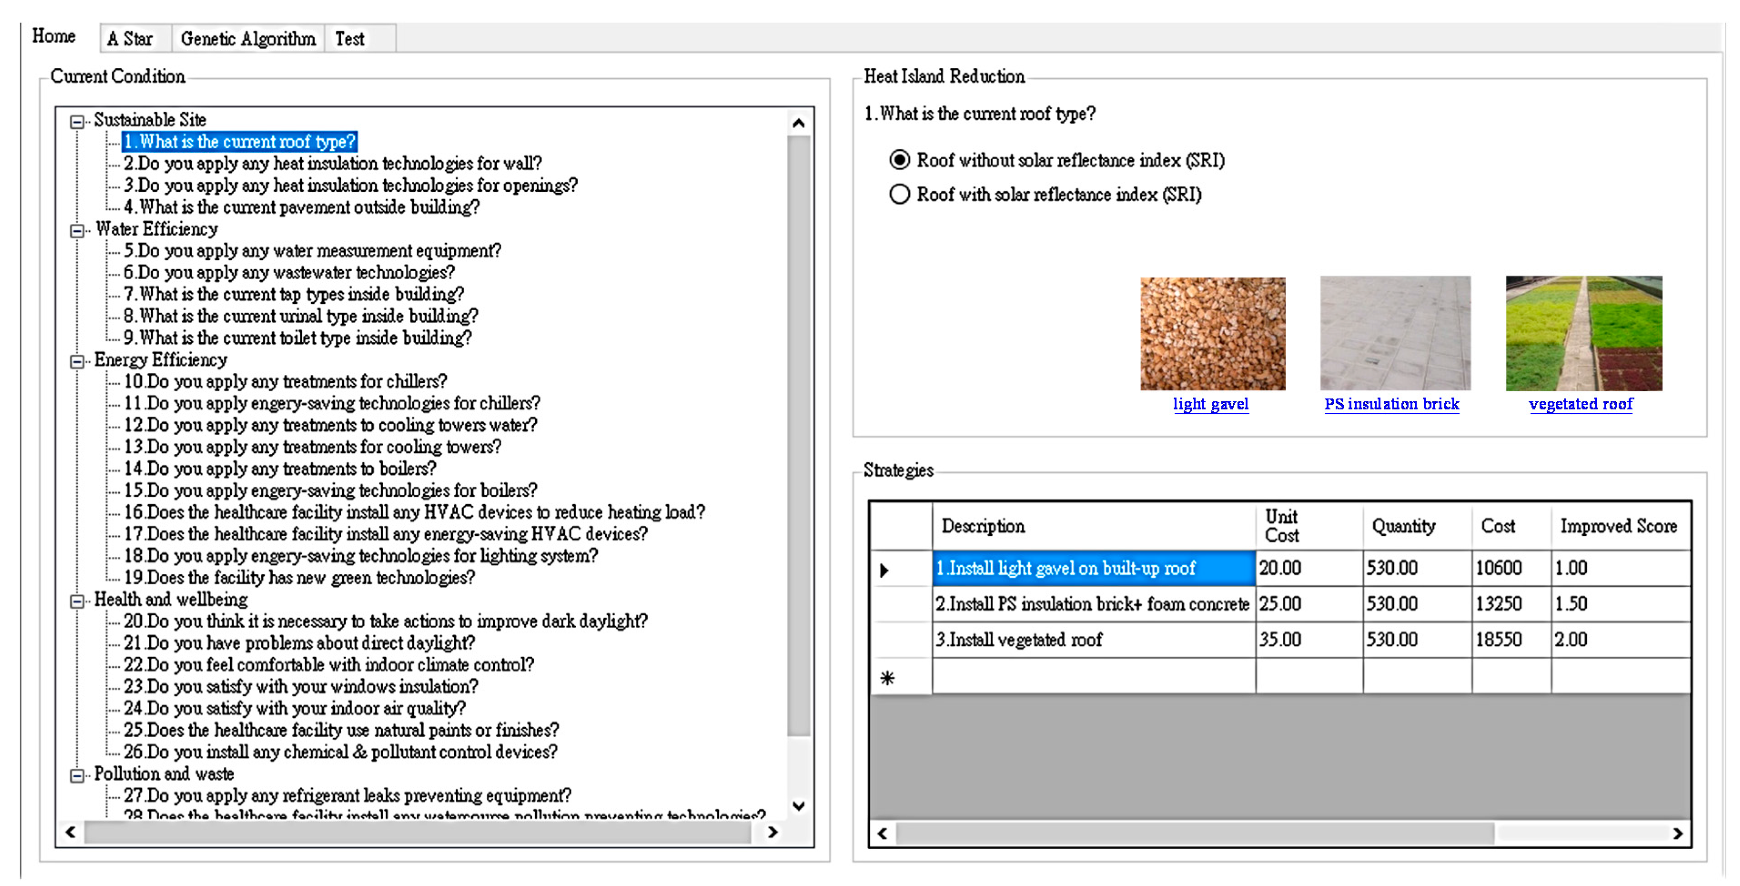The image size is (1740, 886).
Task: Collapse the Sustainable Site tree node
Action: click(x=77, y=121)
